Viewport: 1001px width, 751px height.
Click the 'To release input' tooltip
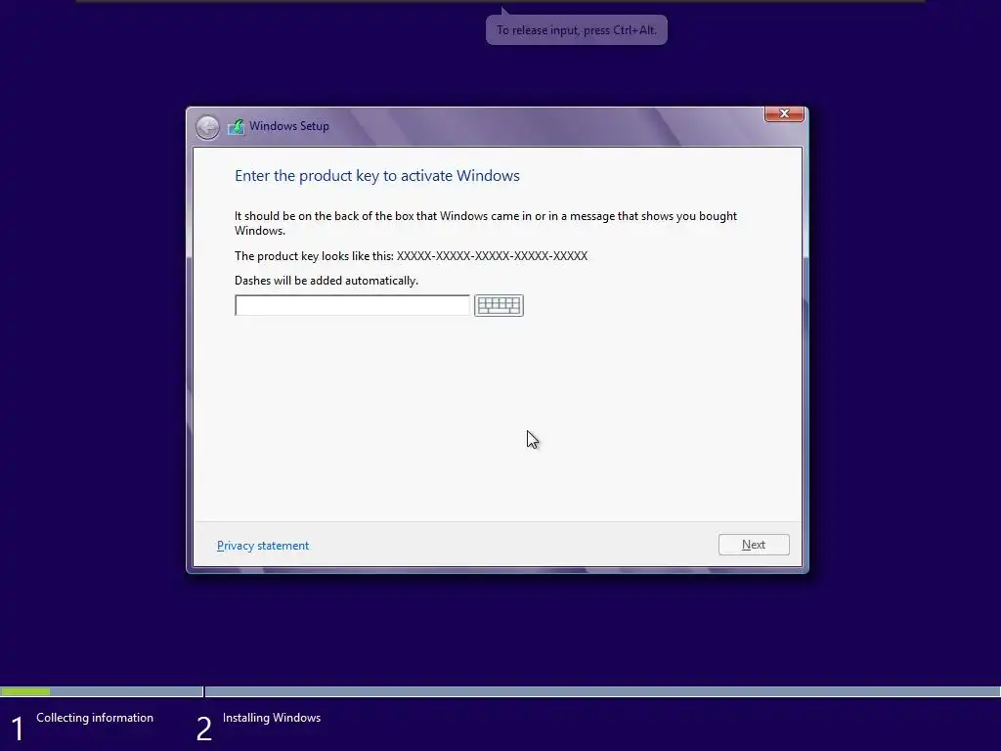[x=577, y=30]
